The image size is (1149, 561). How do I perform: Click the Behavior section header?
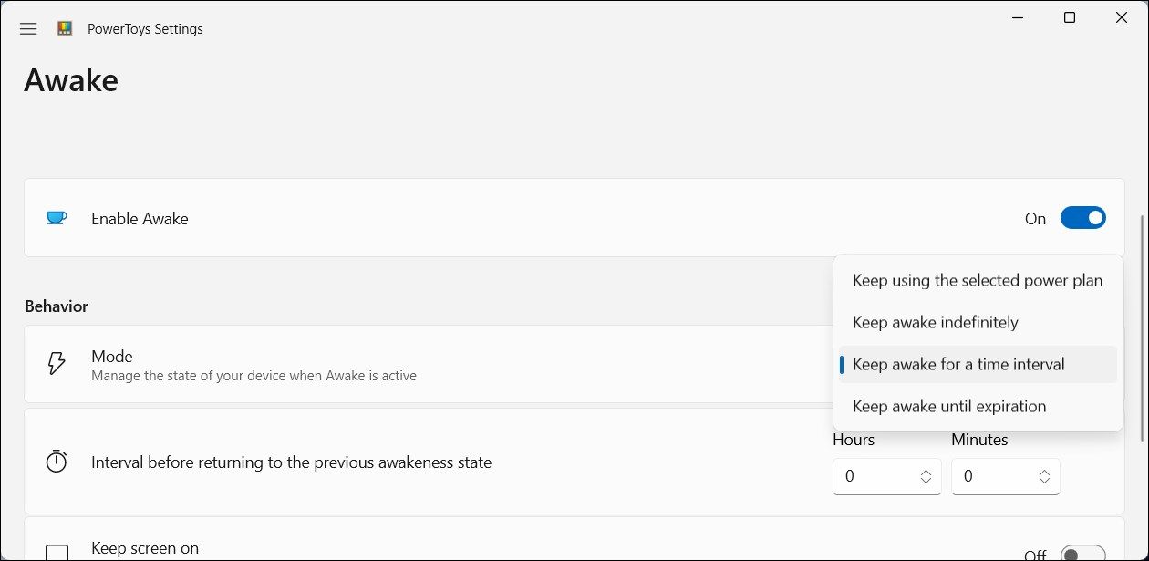coord(56,306)
